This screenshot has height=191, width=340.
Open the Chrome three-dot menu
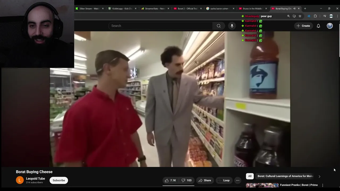pos(337,16)
